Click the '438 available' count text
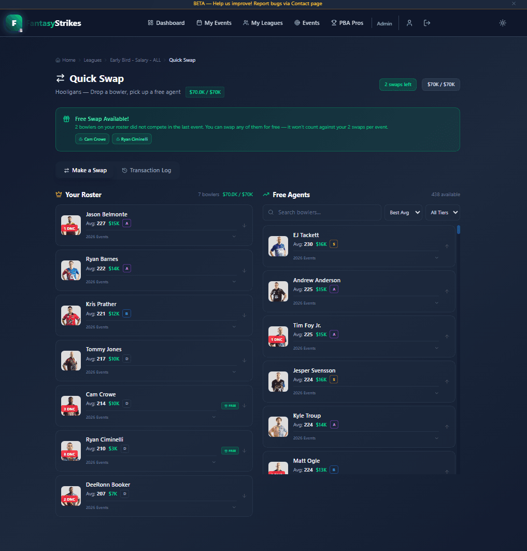The height and width of the screenshot is (551, 527). click(446, 195)
